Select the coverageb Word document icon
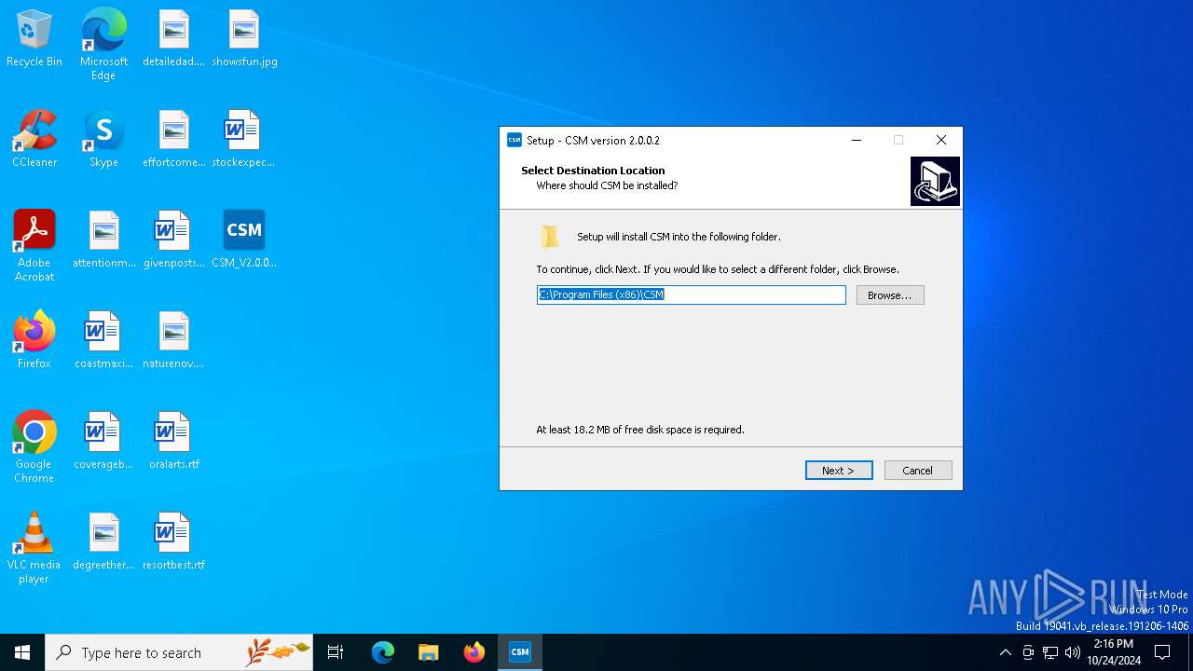The width and height of the screenshot is (1193, 671). (x=103, y=442)
